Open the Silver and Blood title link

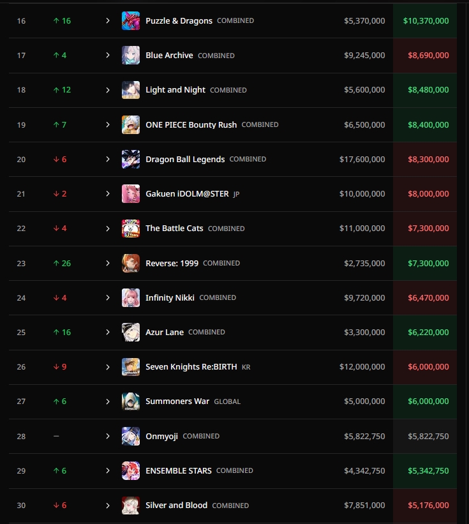(x=176, y=505)
